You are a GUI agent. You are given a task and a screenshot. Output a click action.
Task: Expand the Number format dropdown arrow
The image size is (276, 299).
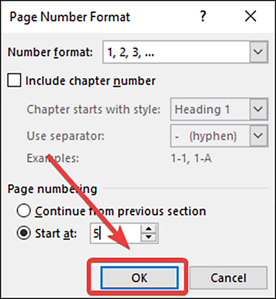coord(259,52)
